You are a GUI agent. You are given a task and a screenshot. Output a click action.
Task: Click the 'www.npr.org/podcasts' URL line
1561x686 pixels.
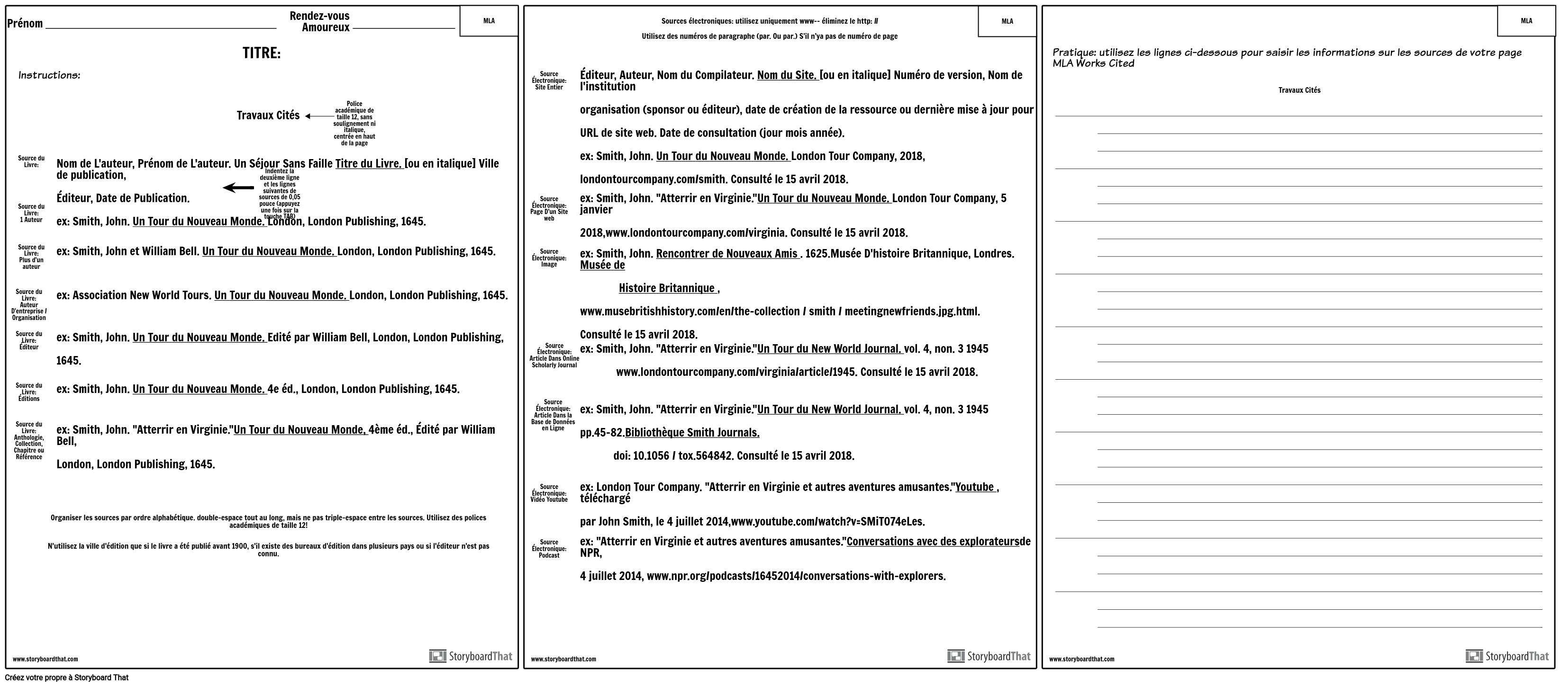coord(763,576)
